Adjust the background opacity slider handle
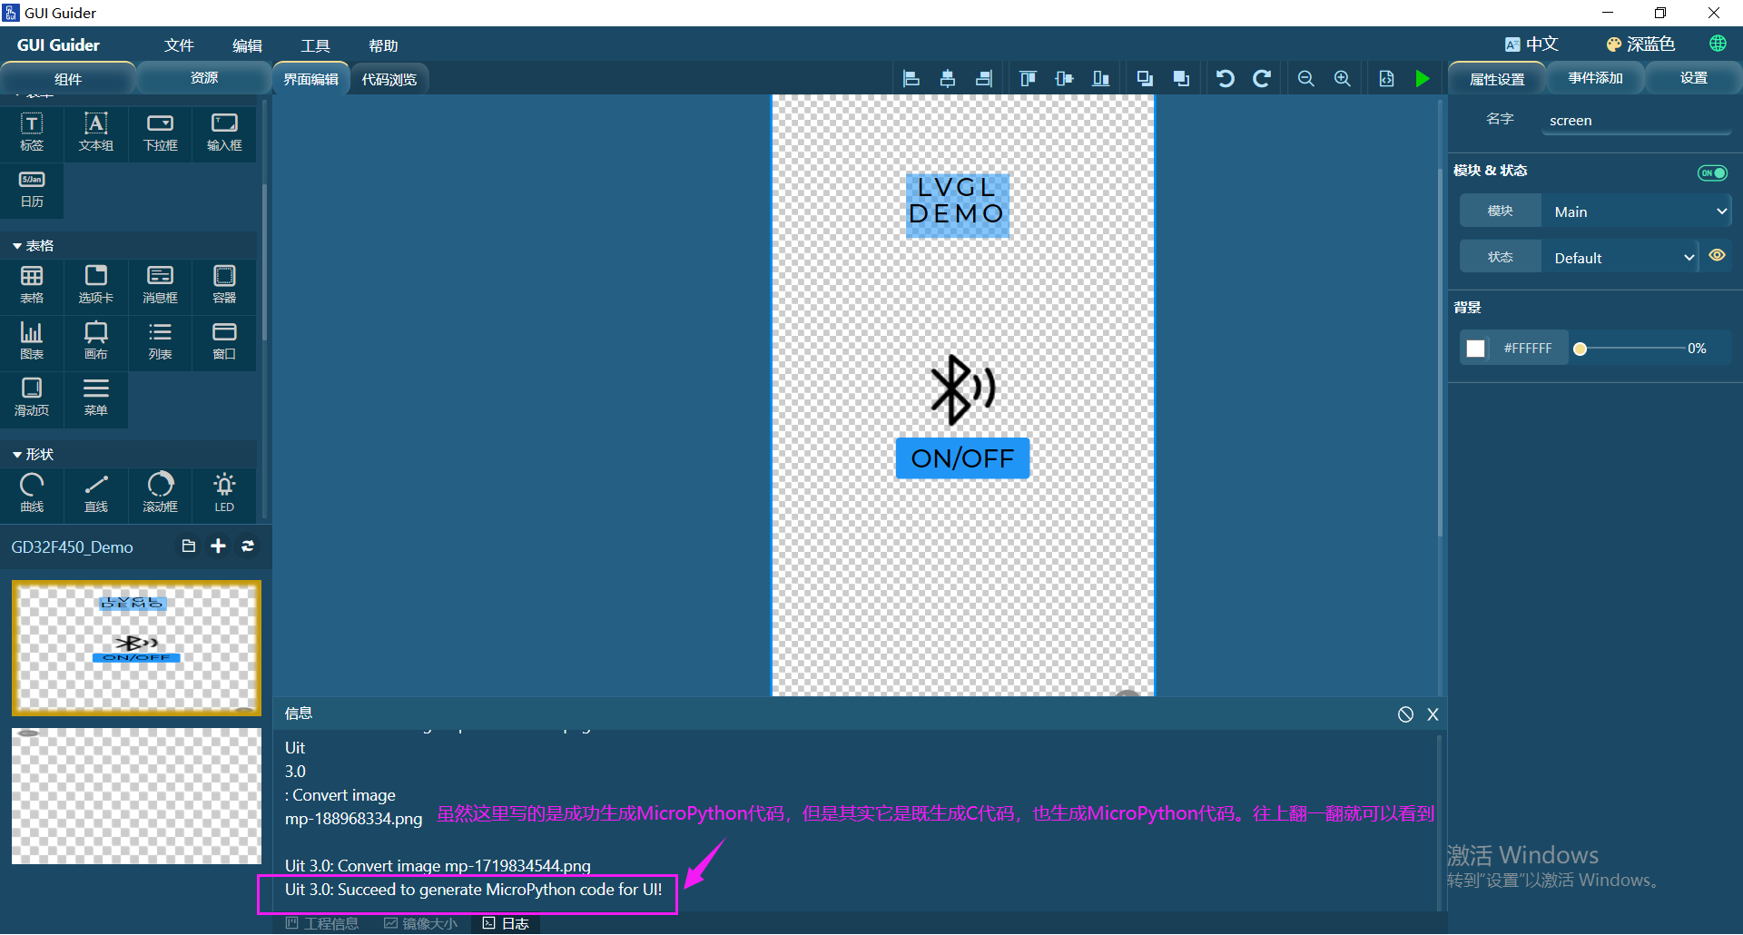 [1581, 349]
